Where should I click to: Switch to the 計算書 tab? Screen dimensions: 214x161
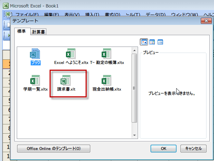click(38, 32)
